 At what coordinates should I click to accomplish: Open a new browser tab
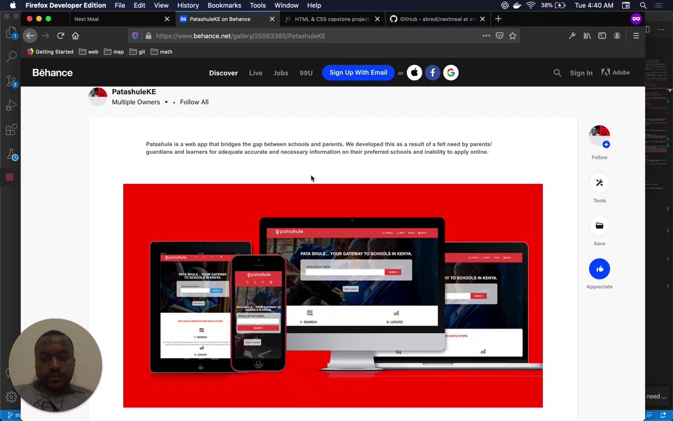coord(498,19)
